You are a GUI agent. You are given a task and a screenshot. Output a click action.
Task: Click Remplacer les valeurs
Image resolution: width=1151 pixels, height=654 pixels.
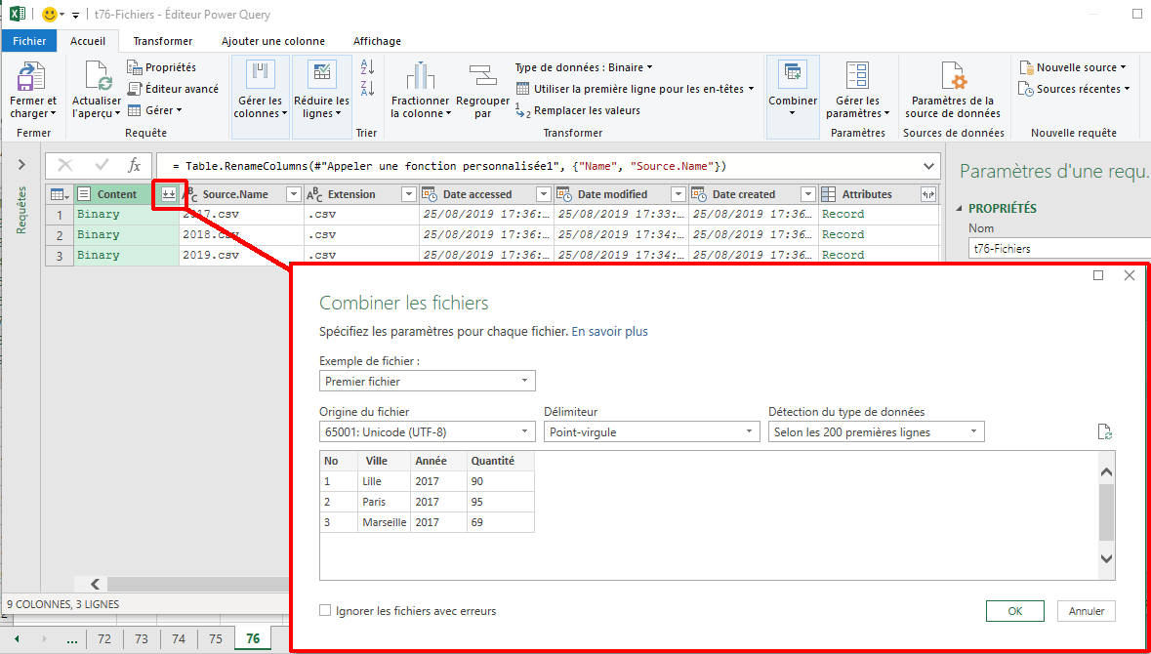(x=578, y=111)
